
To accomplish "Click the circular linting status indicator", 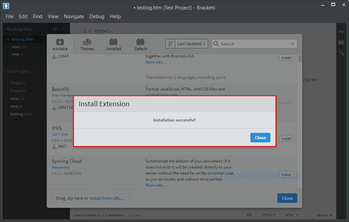I will 307,215.
